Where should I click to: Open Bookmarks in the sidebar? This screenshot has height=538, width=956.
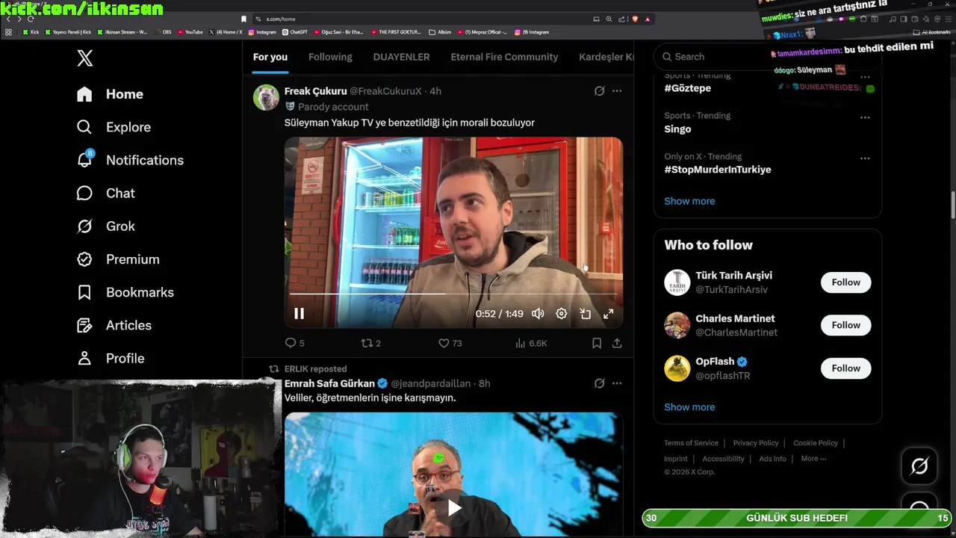click(125, 292)
